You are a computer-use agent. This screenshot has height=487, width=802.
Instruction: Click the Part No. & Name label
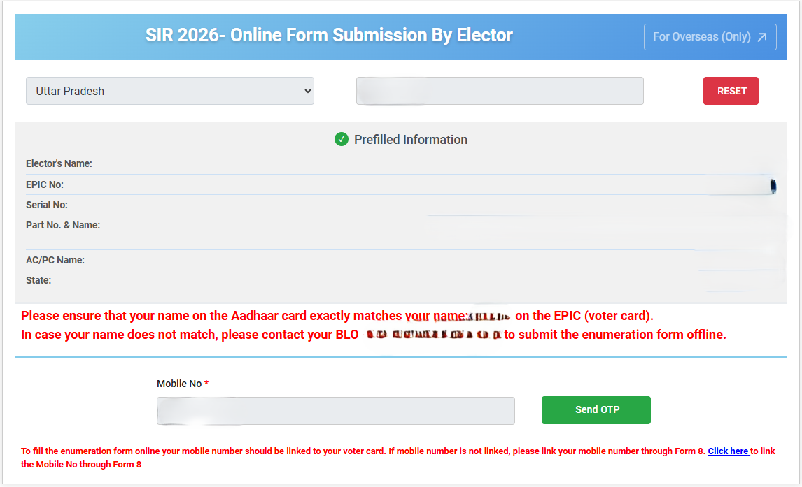tap(63, 225)
